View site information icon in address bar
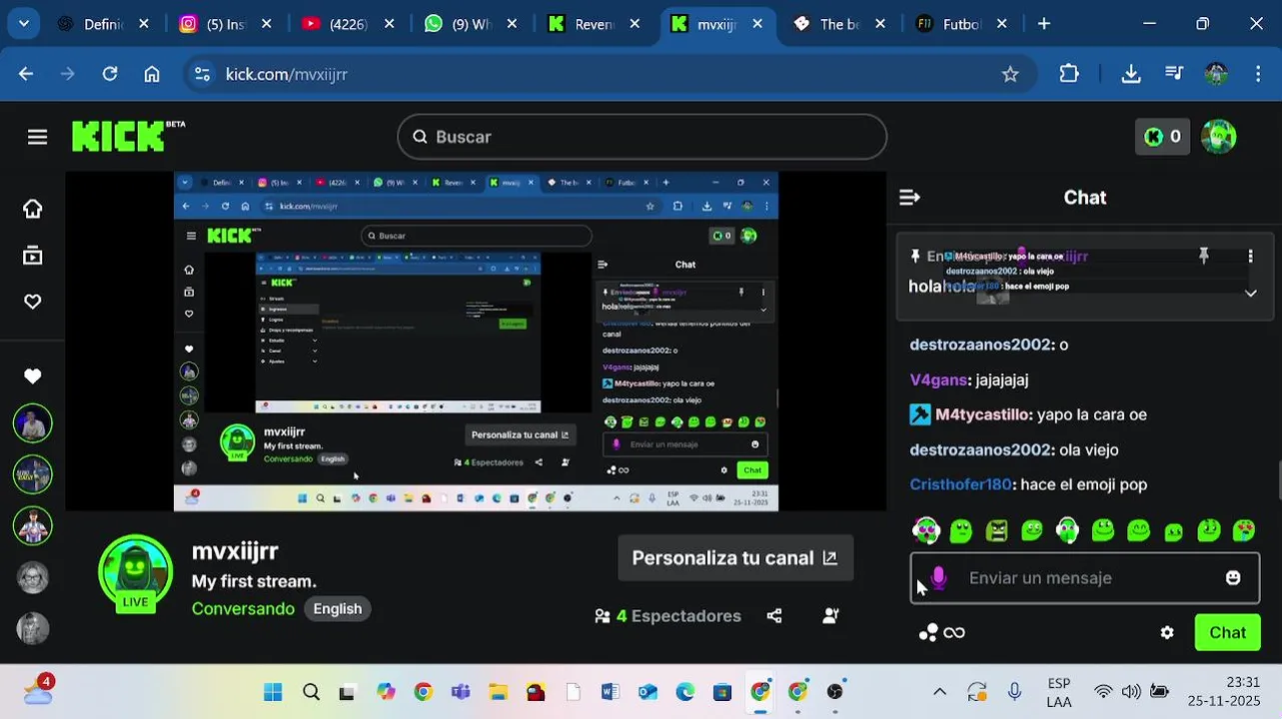The image size is (1282, 719). click(x=203, y=74)
